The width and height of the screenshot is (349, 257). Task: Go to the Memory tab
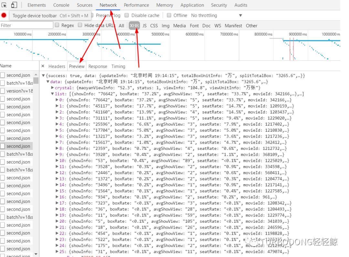pyautogui.click(x=164, y=5)
